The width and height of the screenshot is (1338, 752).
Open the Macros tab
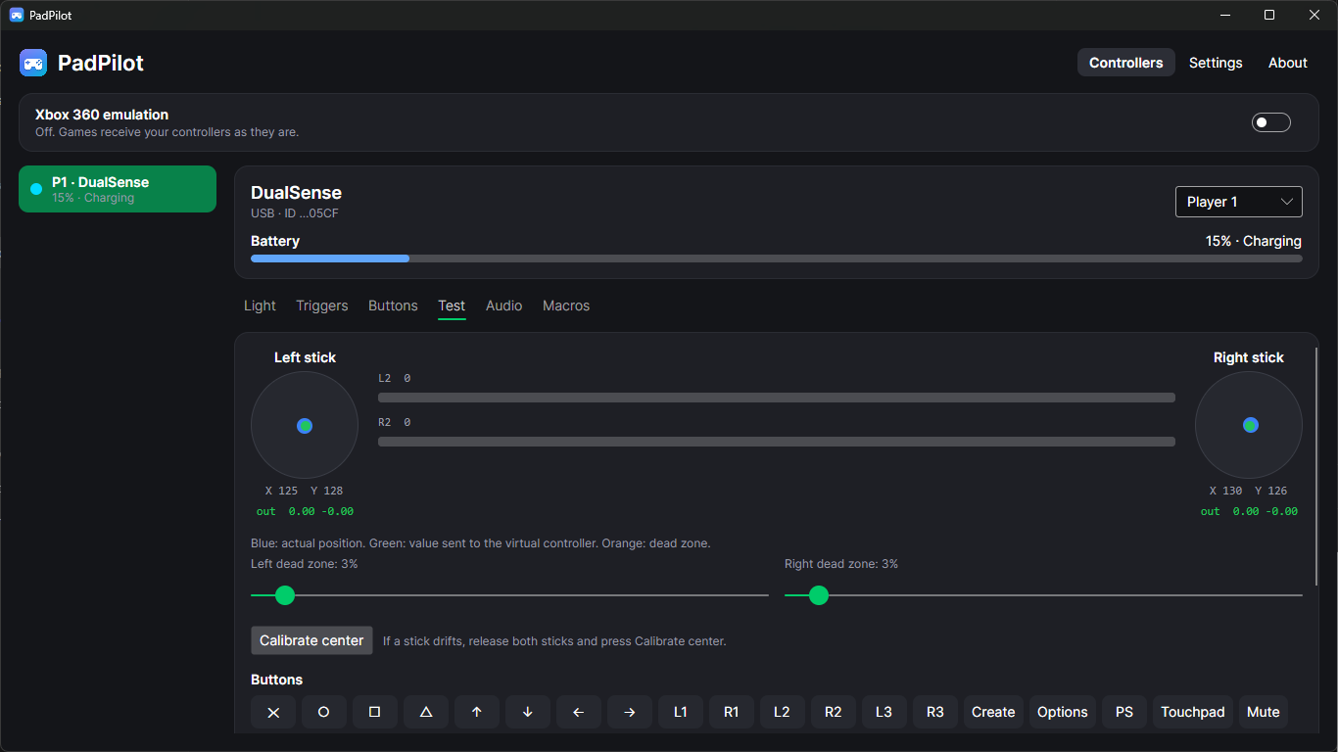566,305
